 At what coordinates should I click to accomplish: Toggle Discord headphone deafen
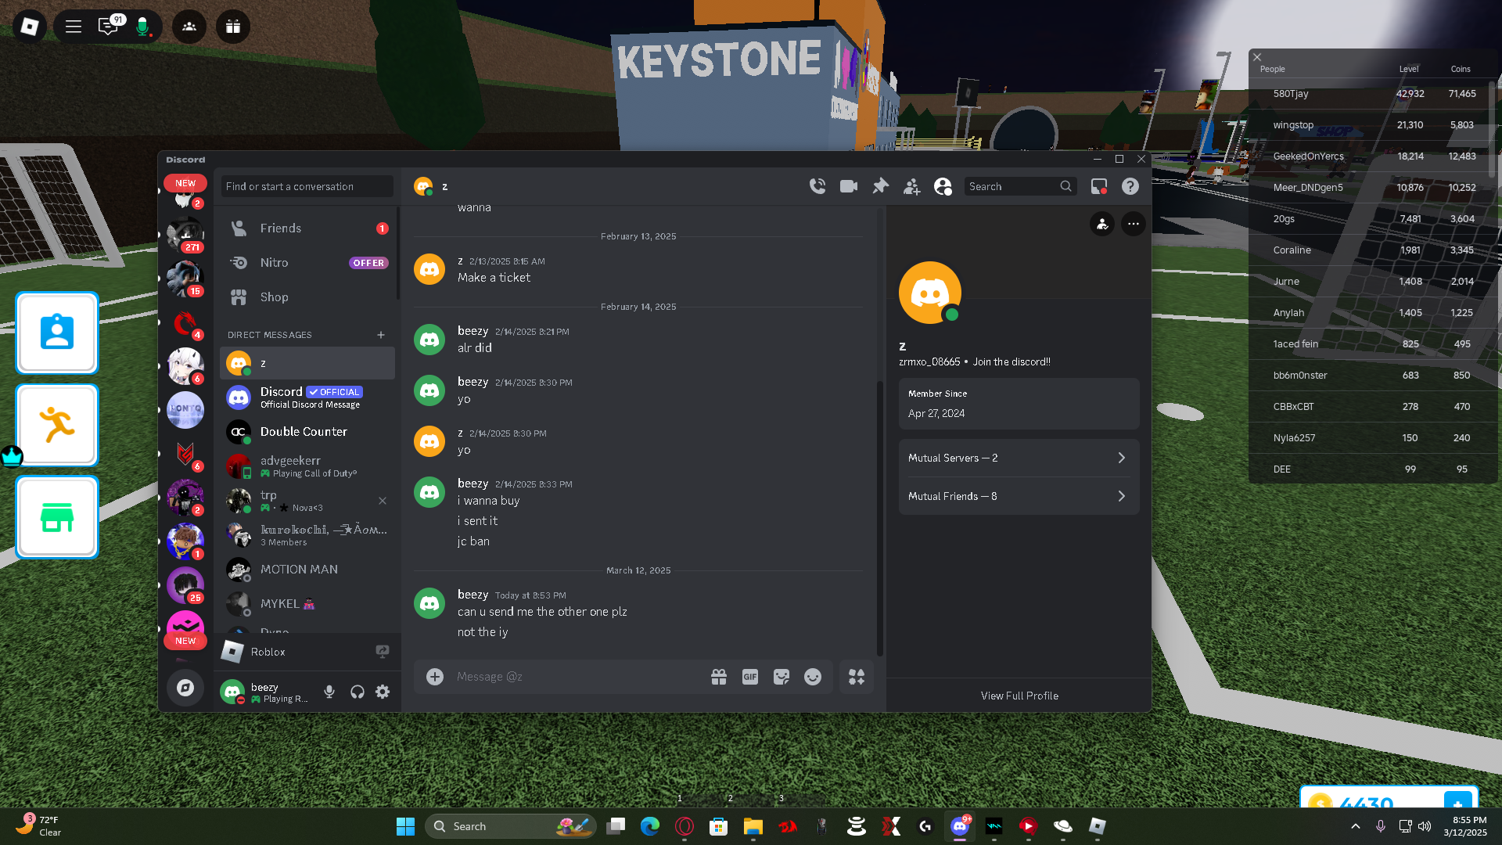(x=358, y=692)
